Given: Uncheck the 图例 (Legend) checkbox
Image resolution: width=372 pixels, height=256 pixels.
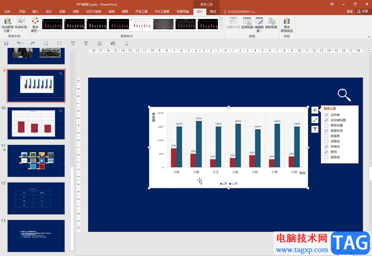Looking at the screenshot, I should click(326, 152).
